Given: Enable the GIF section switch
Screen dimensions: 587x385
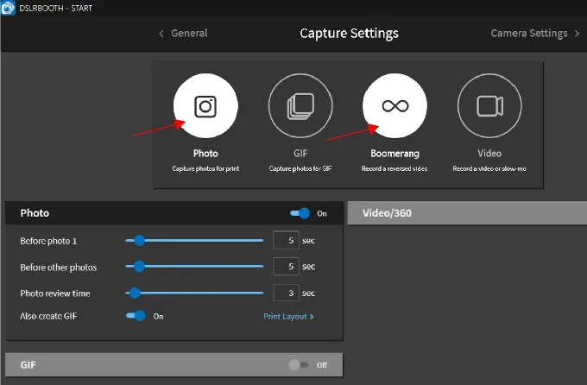Looking at the screenshot, I should coord(299,364).
